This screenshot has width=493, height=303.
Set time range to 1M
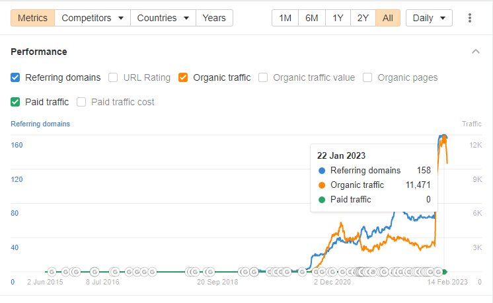click(x=285, y=18)
